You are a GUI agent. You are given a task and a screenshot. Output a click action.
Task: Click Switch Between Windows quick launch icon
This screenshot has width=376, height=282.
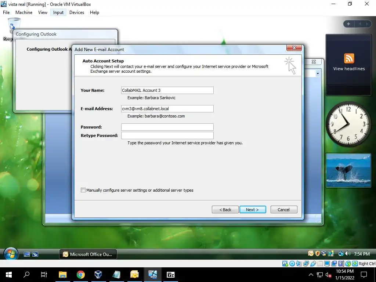click(35, 254)
